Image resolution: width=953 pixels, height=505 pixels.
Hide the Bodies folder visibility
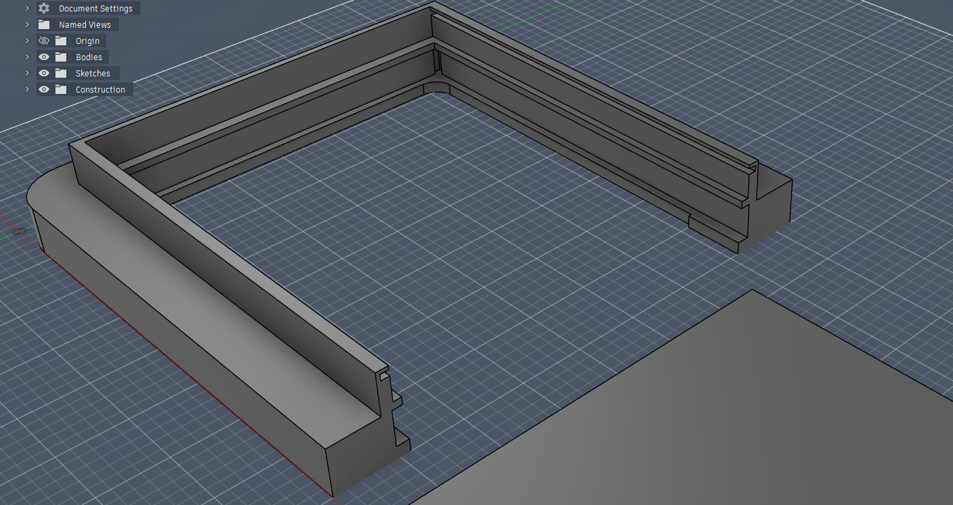click(x=44, y=57)
